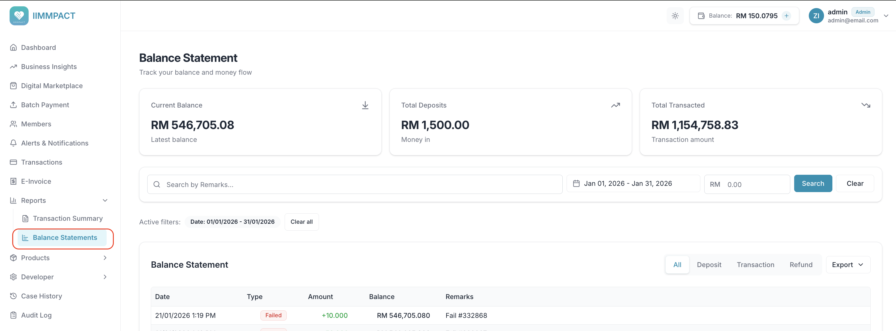This screenshot has width=896, height=331.
Task: Open Alerts & Notifications
Action: [x=54, y=143]
